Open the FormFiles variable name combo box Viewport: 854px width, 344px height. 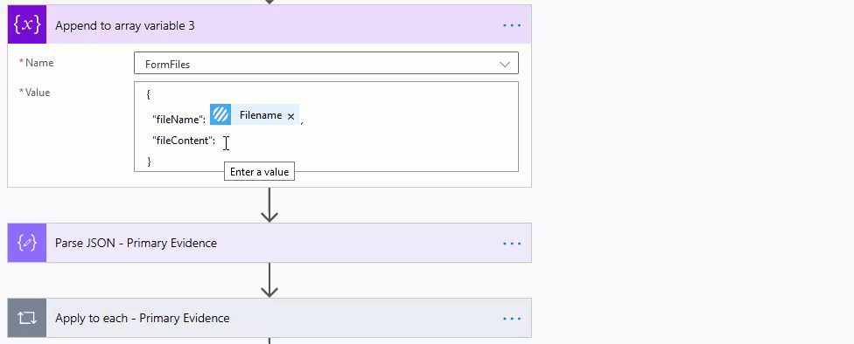[325, 64]
